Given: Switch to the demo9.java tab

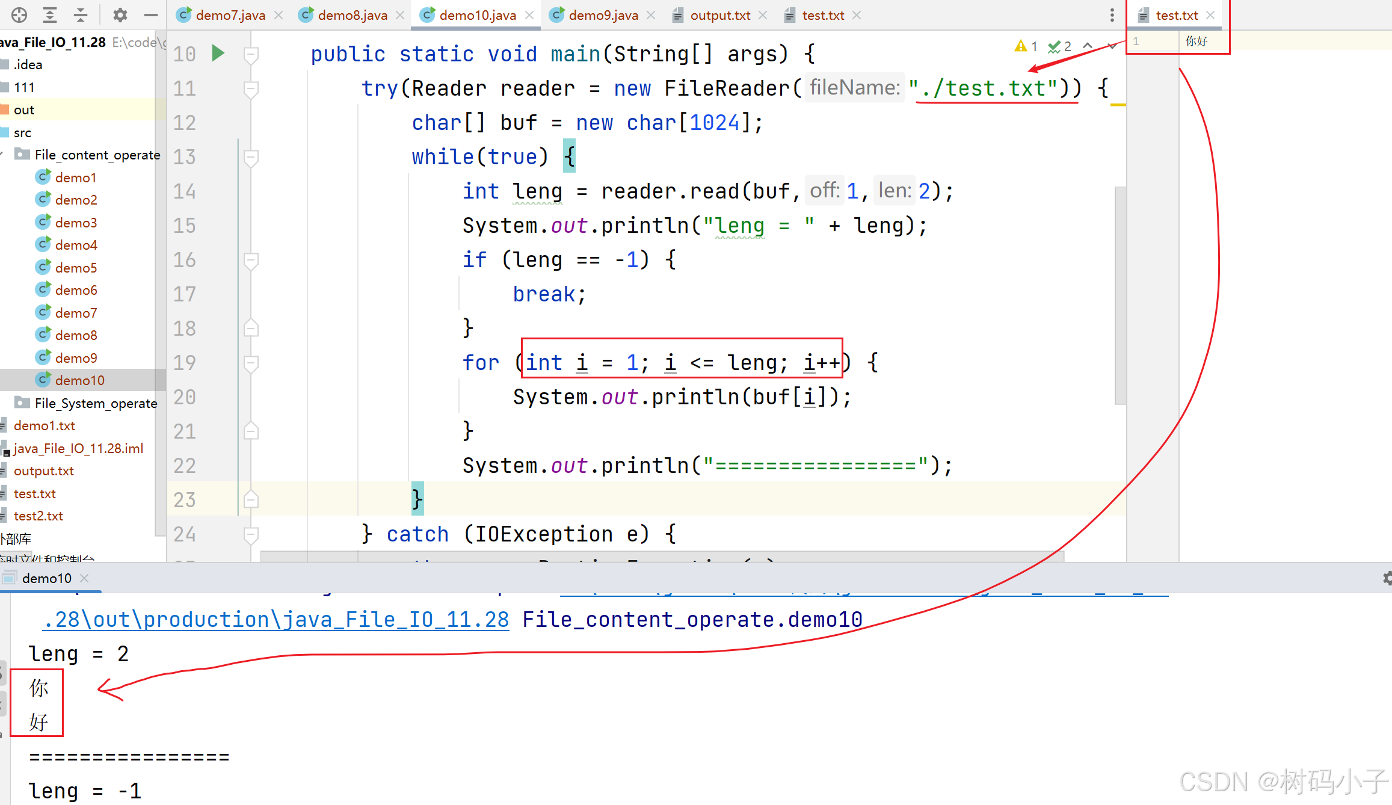Looking at the screenshot, I should (602, 15).
